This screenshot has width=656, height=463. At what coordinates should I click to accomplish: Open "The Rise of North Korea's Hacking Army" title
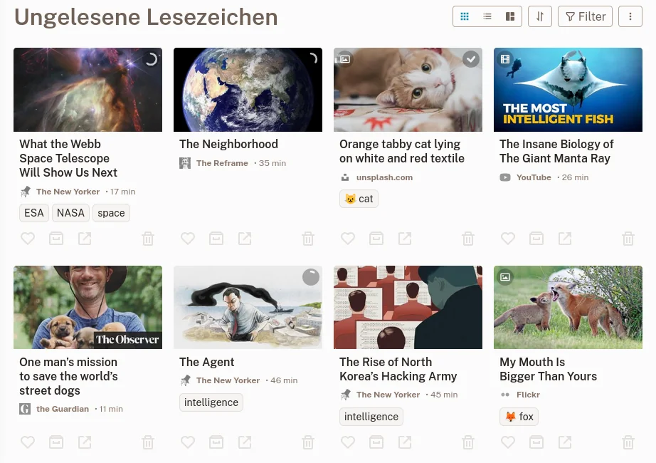398,369
